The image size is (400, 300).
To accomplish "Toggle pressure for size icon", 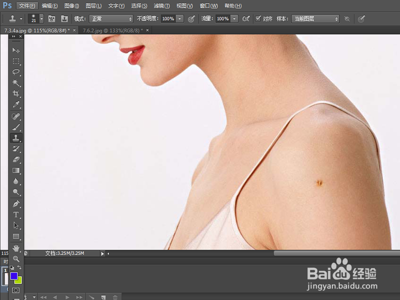I will (361, 18).
